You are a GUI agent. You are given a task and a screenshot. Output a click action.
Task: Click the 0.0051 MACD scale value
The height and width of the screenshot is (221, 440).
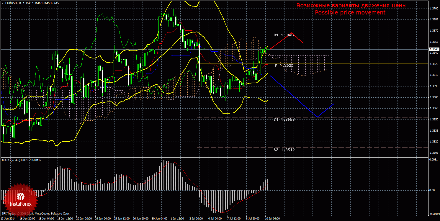click(x=433, y=159)
